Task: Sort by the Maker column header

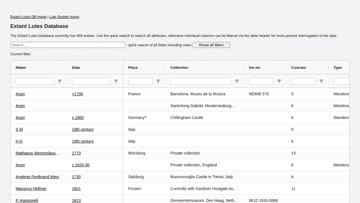Action: (x=21, y=67)
